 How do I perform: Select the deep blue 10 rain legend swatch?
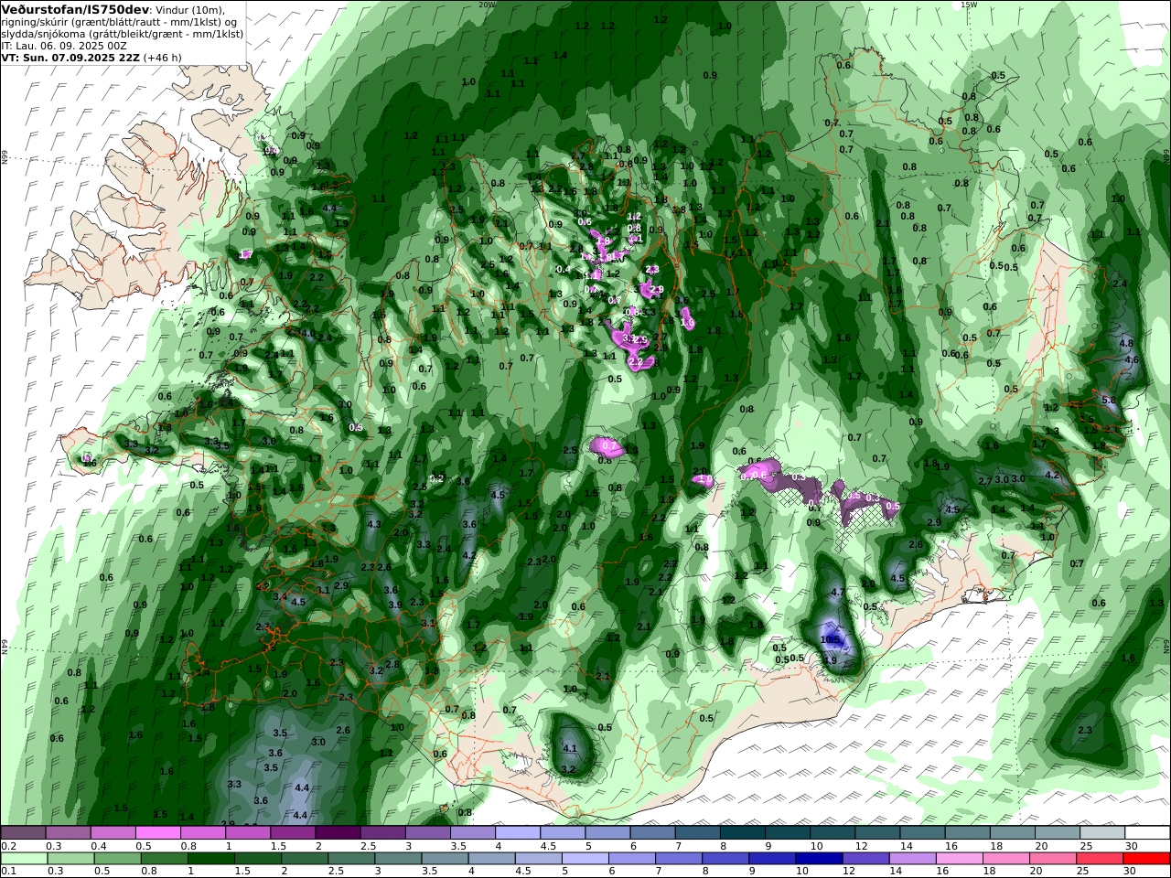(819, 859)
